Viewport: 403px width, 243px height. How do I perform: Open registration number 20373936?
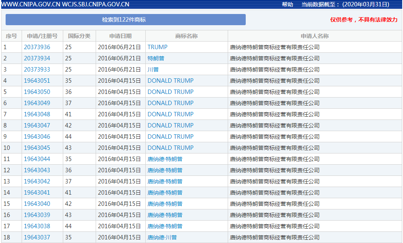click(37, 47)
